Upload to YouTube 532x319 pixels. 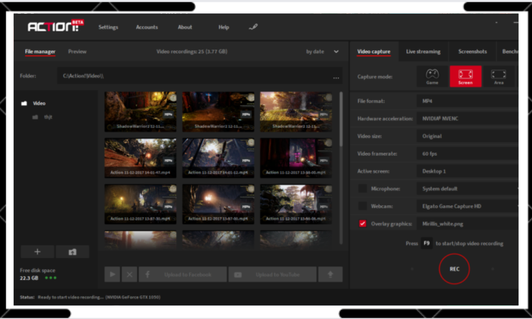(x=273, y=275)
